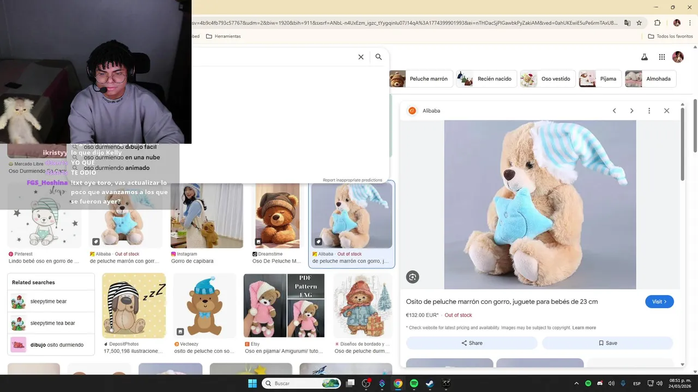Open the Google account avatar on page
The width and height of the screenshot is (698, 392).
point(678,57)
